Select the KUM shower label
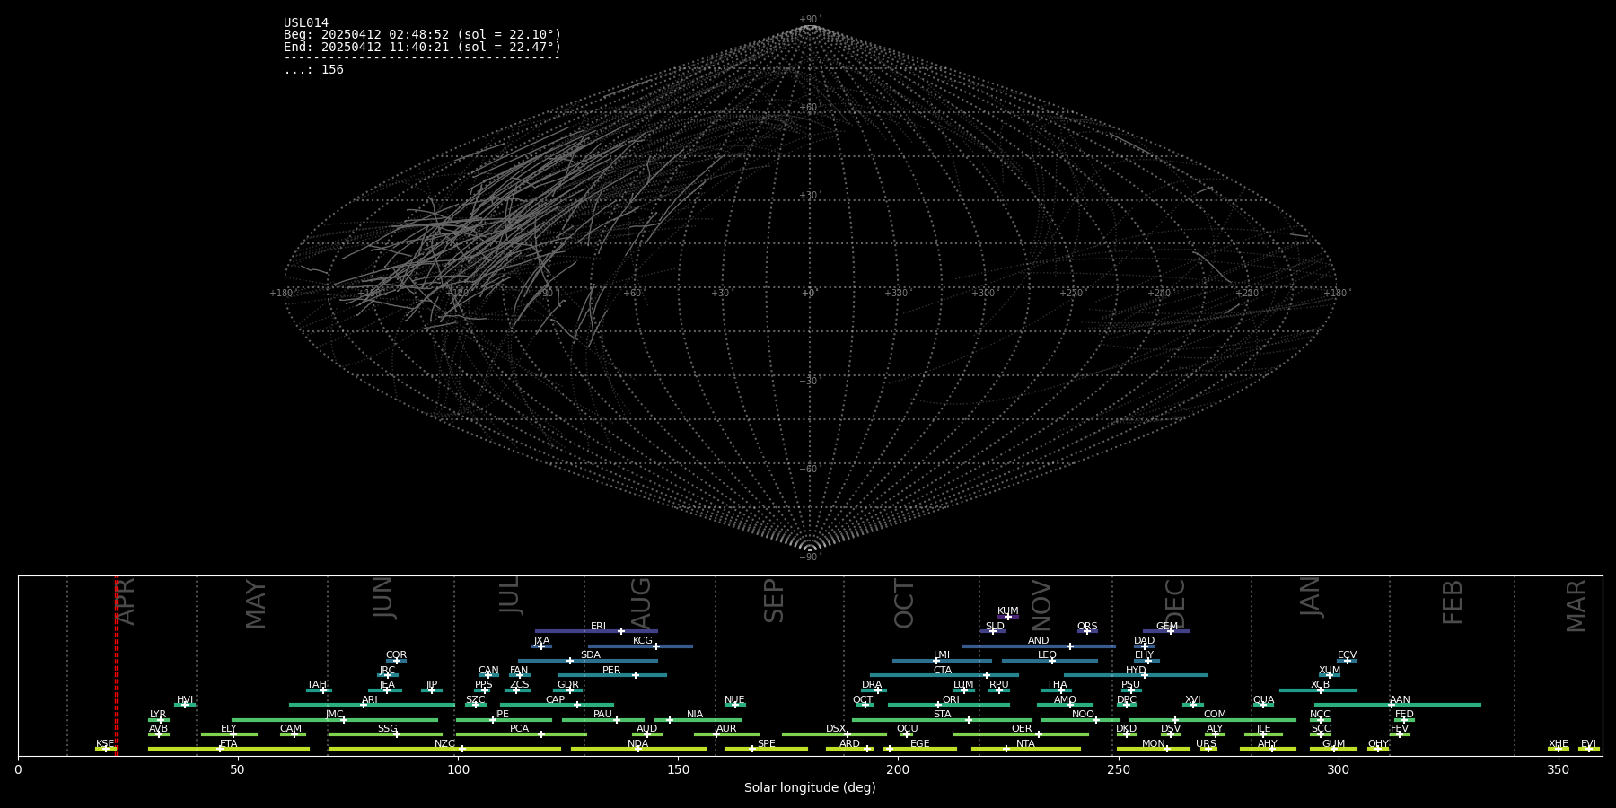 pyautogui.click(x=1008, y=611)
